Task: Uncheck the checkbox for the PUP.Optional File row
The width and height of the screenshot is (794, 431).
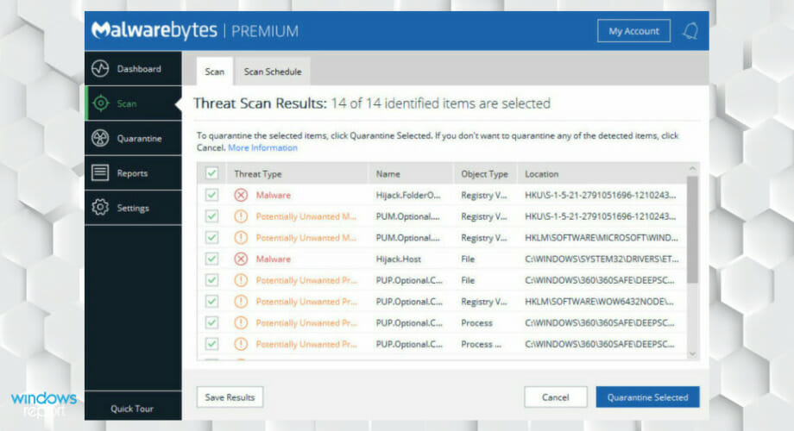Action: (211, 280)
